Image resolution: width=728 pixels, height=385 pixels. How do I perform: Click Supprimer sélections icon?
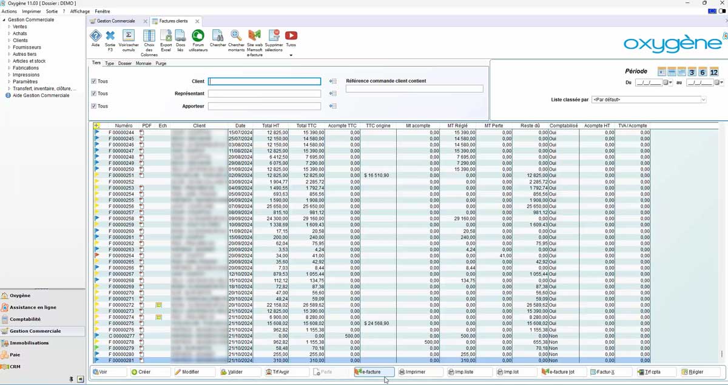pos(273,38)
